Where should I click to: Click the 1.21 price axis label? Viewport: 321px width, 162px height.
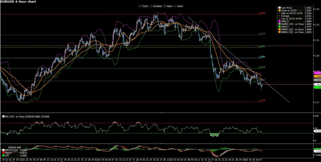317,40
